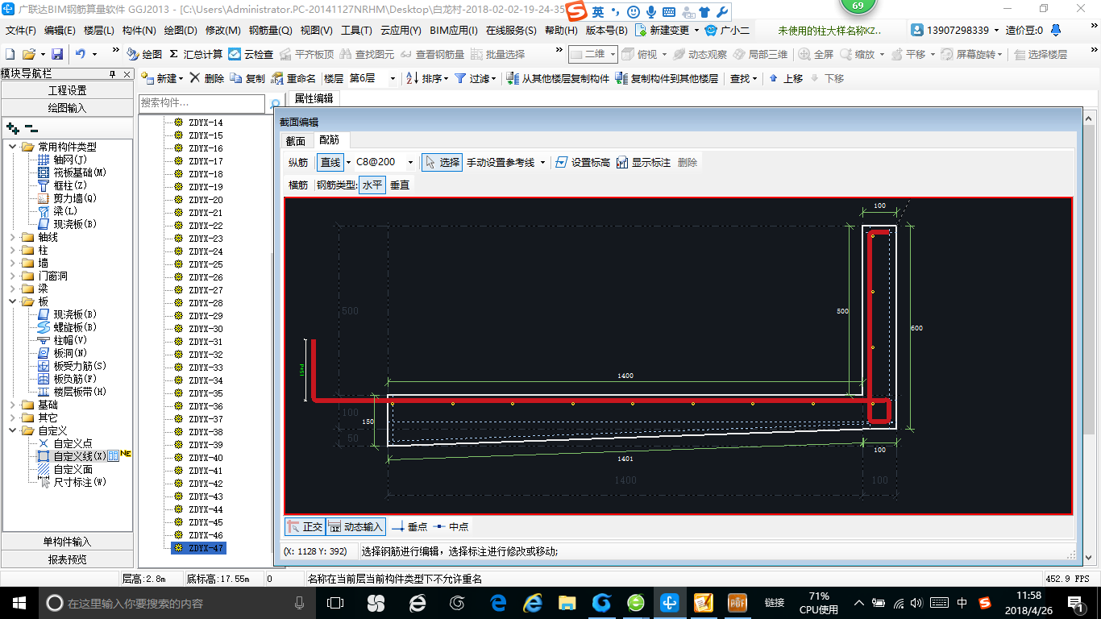Switch to 配筋 tab

click(x=330, y=140)
